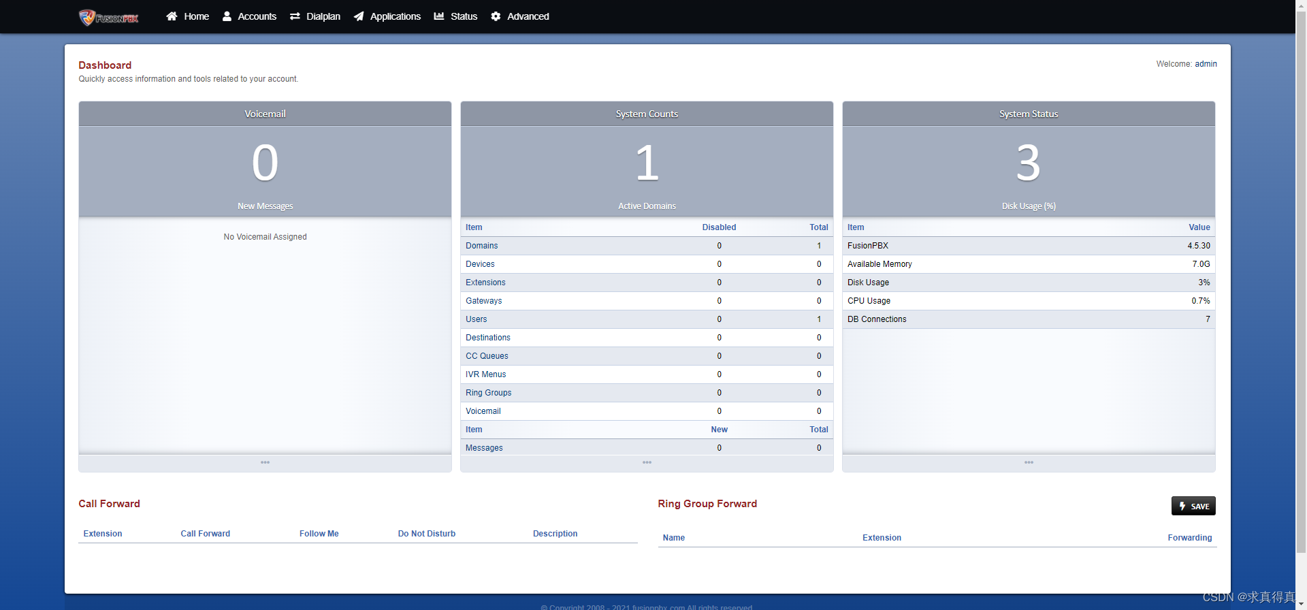1307x610 pixels.
Task: Click the Call Forward column header
Action: click(205, 534)
